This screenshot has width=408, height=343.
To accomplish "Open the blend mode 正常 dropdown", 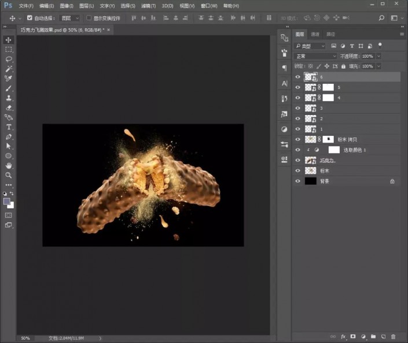I will coord(315,56).
